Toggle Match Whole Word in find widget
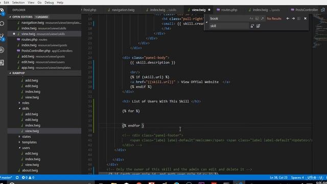327x184 pixels. (x=257, y=18)
